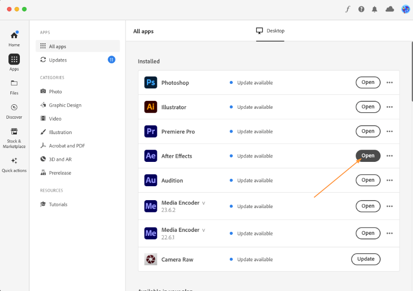The image size is (413, 291).
Task: Open Quick actions in sidebar
Action: click(x=14, y=164)
